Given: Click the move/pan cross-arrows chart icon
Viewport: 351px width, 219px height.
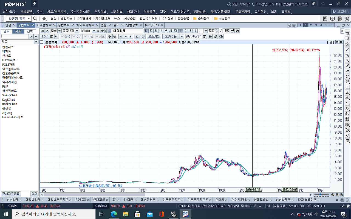Looking at the screenshot, I should tap(109, 36).
